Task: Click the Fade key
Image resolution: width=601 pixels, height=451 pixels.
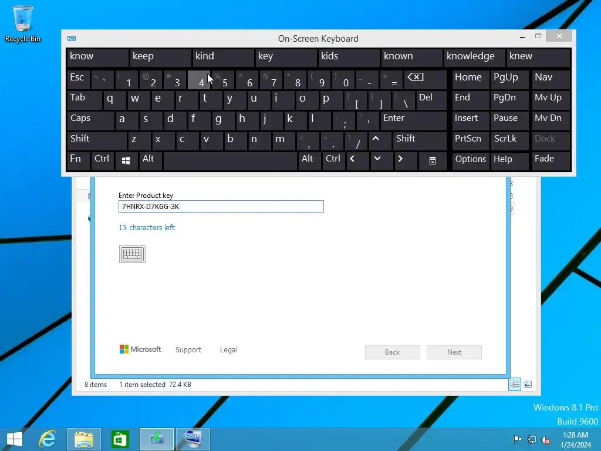Action: [x=551, y=161]
